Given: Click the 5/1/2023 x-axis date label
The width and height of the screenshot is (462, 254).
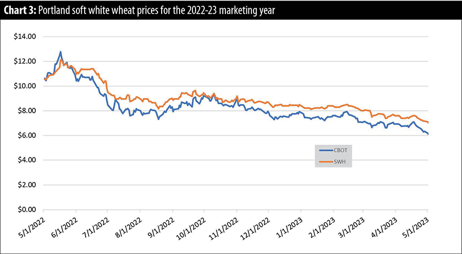Looking at the screenshot, I should click(x=417, y=225).
